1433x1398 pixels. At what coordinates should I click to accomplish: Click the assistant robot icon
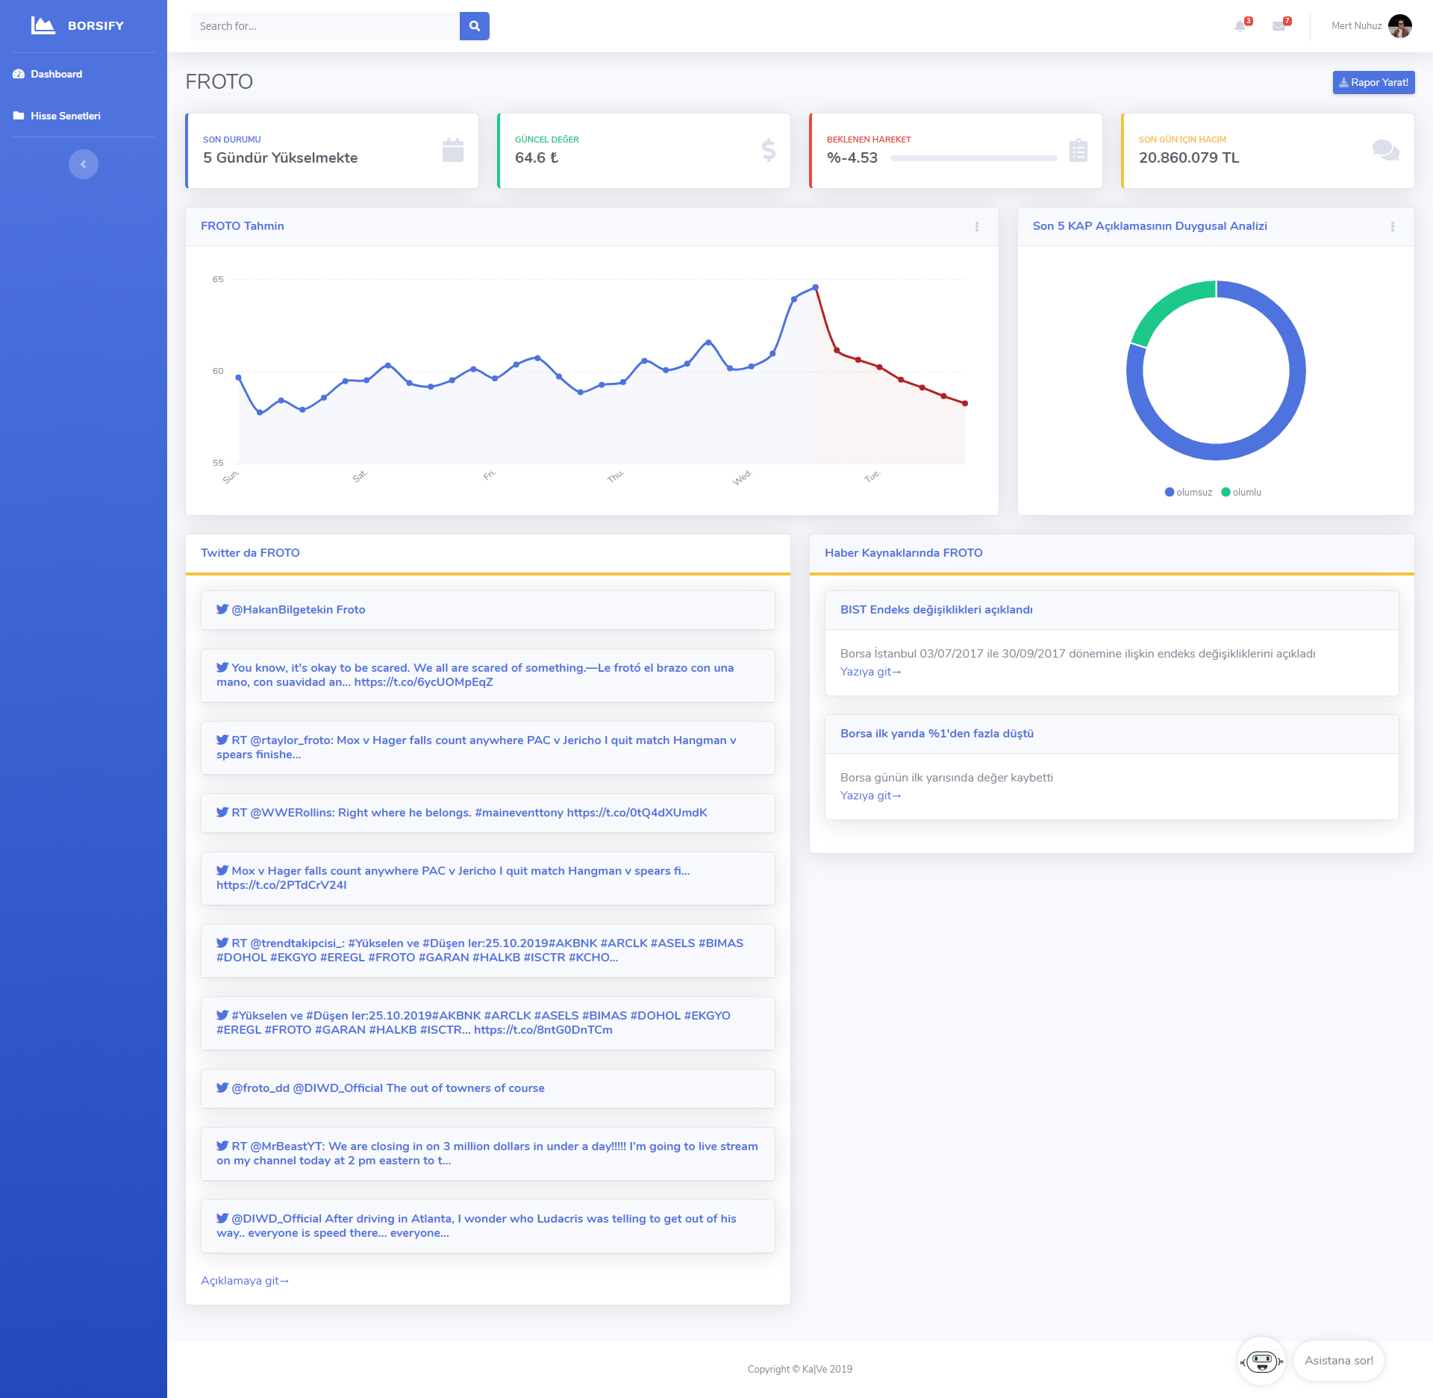(x=1261, y=1361)
